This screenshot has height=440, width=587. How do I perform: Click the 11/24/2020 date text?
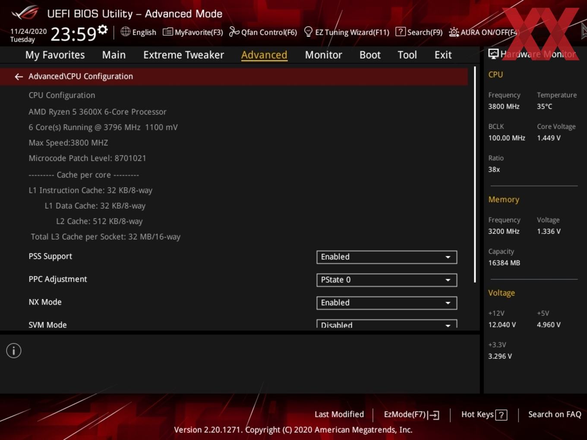28,31
